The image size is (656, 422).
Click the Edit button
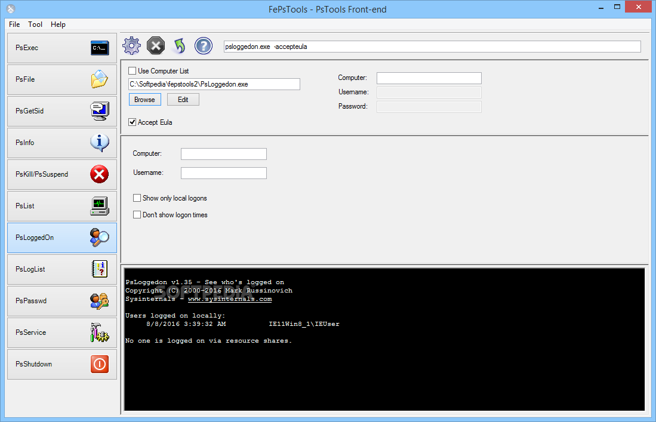(x=183, y=100)
